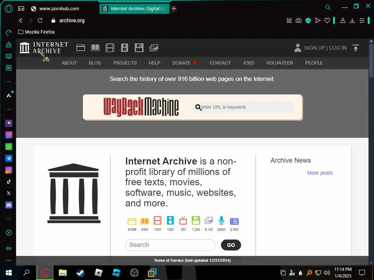Open the JOBS page link
Viewport: 374px width, 280px height.
pyautogui.click(x=248, y=63)
